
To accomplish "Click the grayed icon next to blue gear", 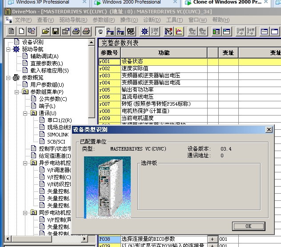I will click(155, 32).
